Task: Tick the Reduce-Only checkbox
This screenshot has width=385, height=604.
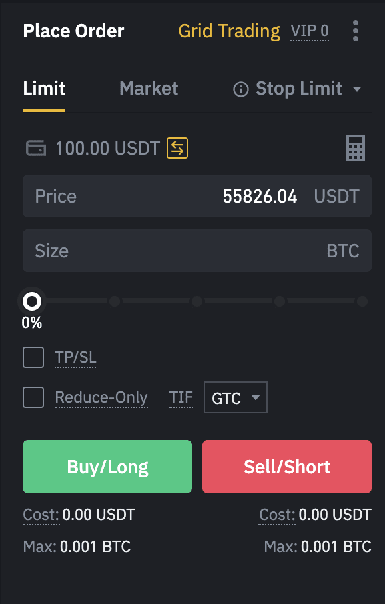Action: click(x=33, y=397)
